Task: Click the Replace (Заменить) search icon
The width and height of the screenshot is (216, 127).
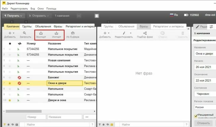Action: coord(25,33)
